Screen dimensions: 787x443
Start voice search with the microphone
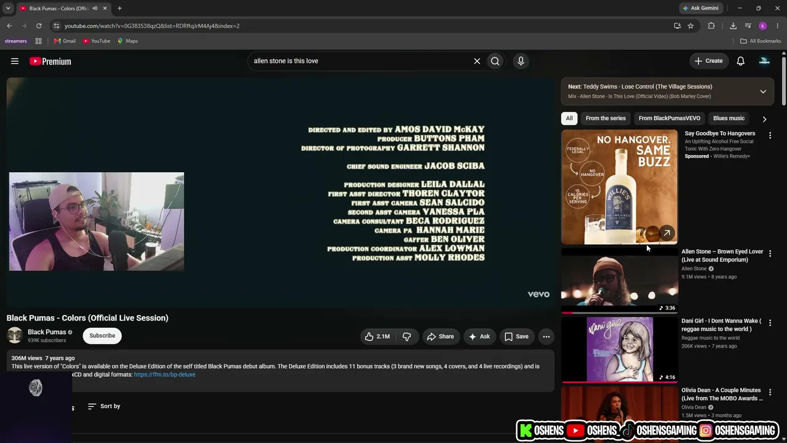521,61
